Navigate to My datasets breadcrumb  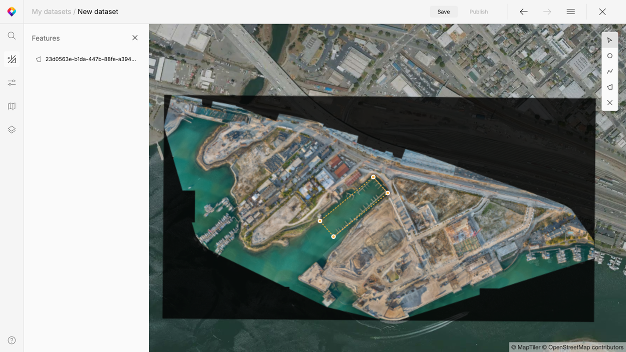[52, 11]
